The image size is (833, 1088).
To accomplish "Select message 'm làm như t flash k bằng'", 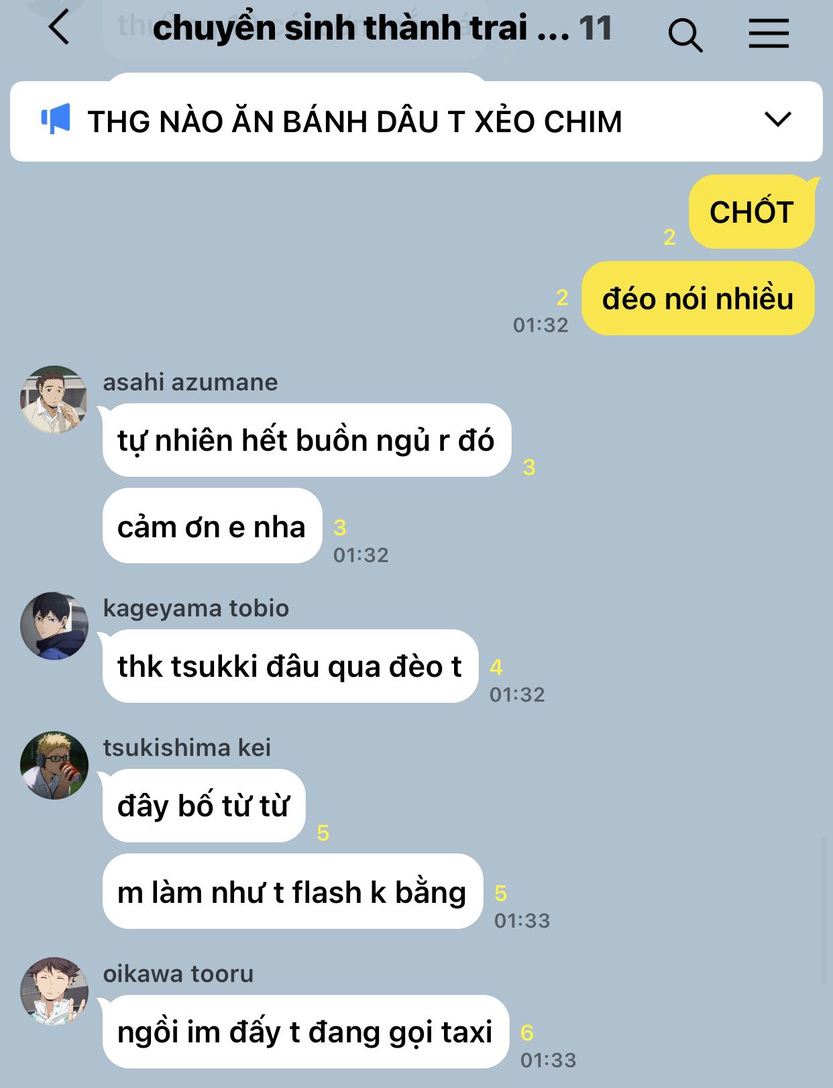I will (x=292, y=891).
